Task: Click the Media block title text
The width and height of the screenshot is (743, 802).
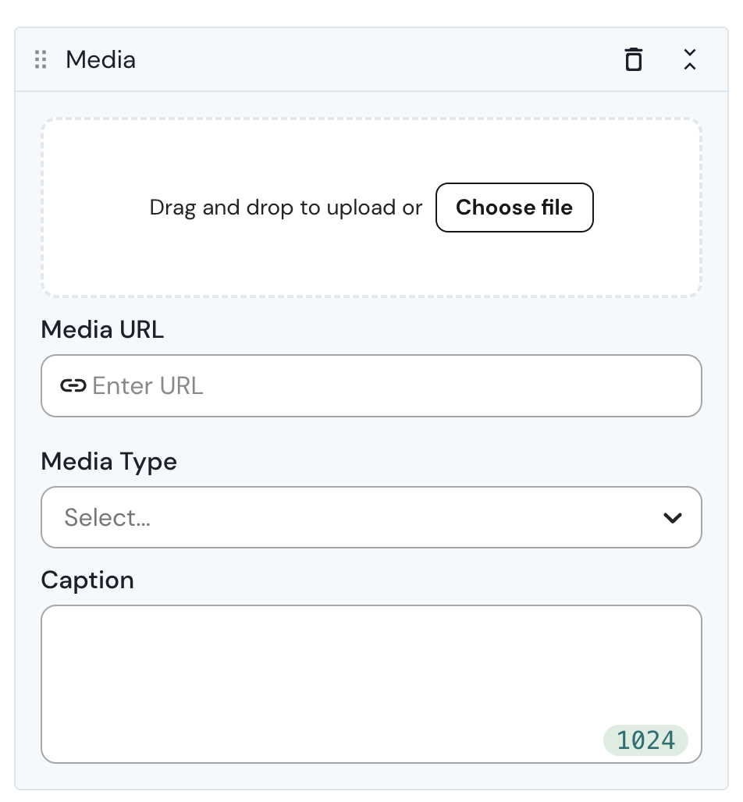Action: click(x=101, y=60)
